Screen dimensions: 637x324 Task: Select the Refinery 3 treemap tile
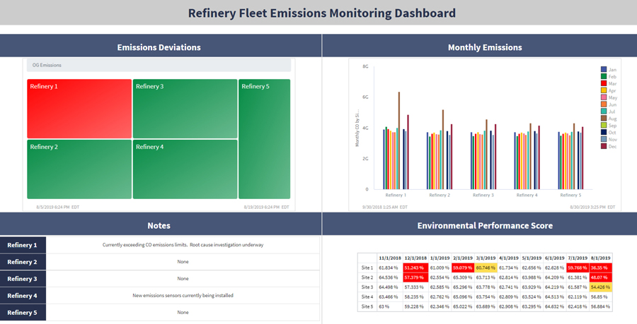(x=185, y=109)
